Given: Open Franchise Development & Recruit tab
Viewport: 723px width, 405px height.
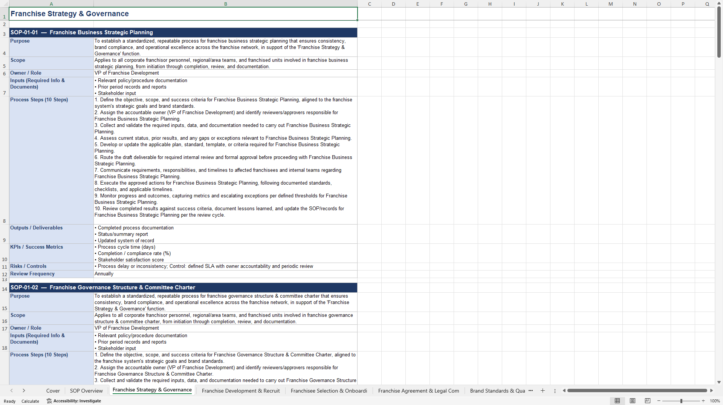Looking at the screenshot, I should (241, 391).
